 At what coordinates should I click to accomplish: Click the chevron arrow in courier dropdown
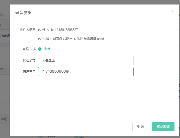[130, 60]
